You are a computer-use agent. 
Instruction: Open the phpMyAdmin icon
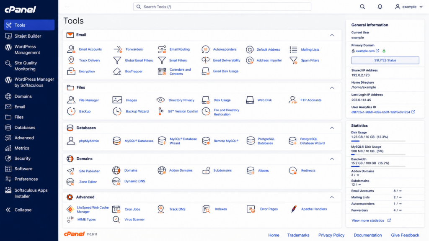pos(71,141)
